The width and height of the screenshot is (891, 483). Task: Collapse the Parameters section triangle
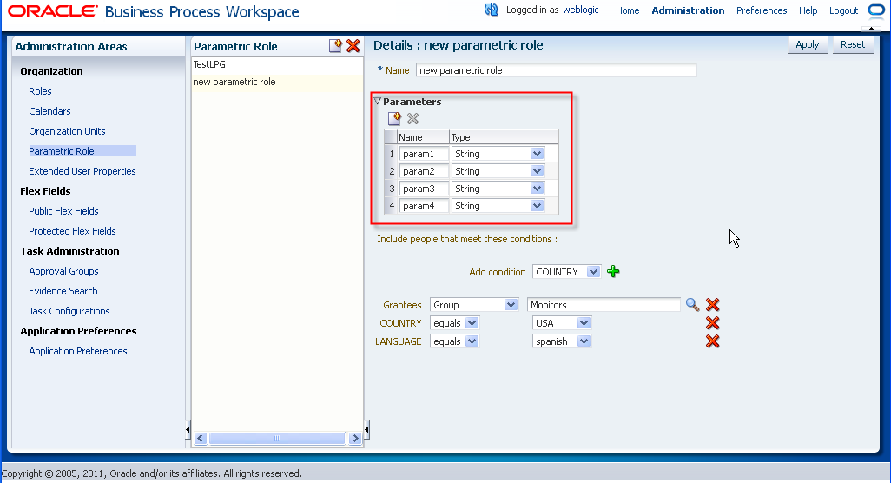tap(377, 101)
